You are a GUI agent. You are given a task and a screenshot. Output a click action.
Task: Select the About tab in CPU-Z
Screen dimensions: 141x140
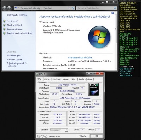click(x=90, y=79)
